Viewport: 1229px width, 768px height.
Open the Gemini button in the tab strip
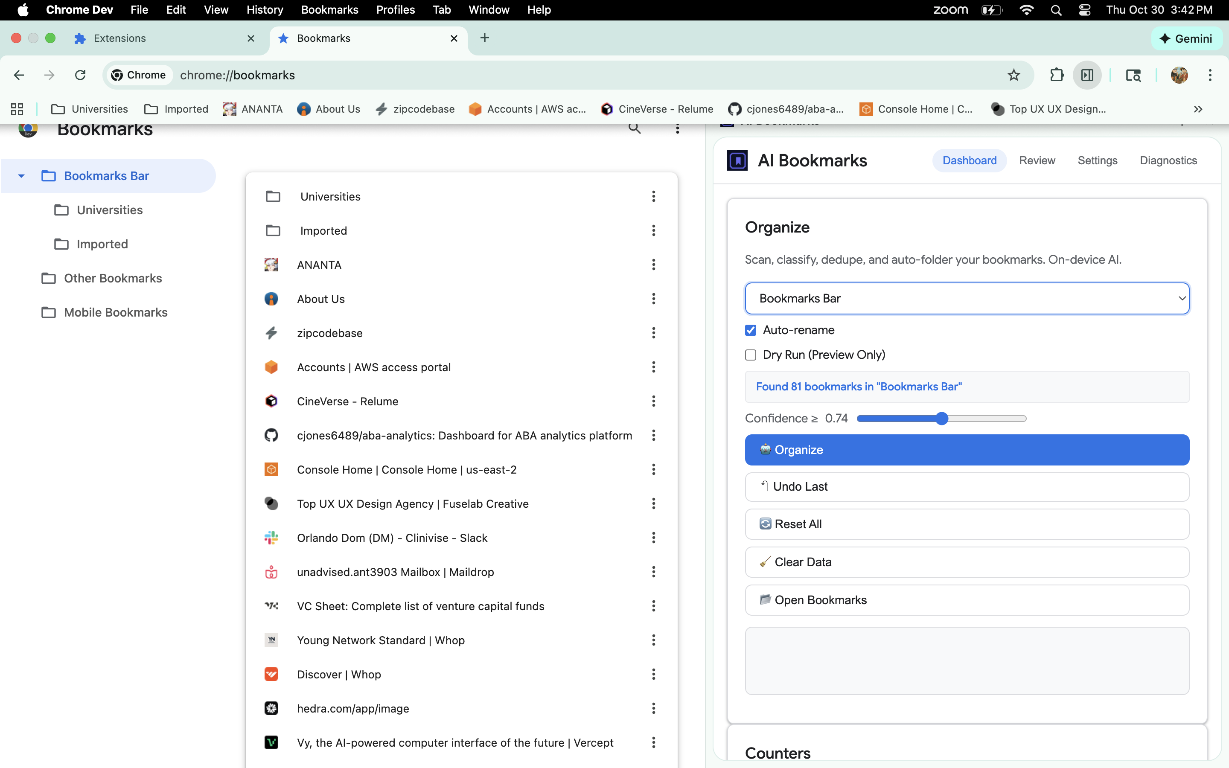click(1186, 38)
